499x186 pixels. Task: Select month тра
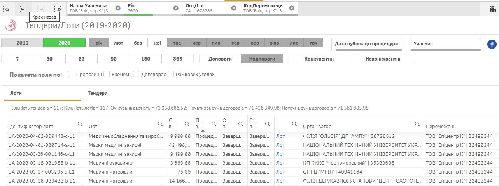coord(177,43)
